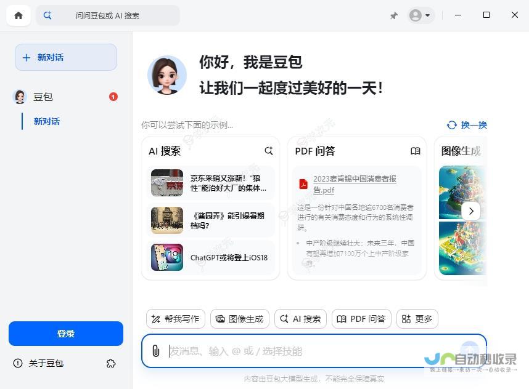529x389 pixels.
Task: Focus the message input box 发消息
Action: point(314,351)
